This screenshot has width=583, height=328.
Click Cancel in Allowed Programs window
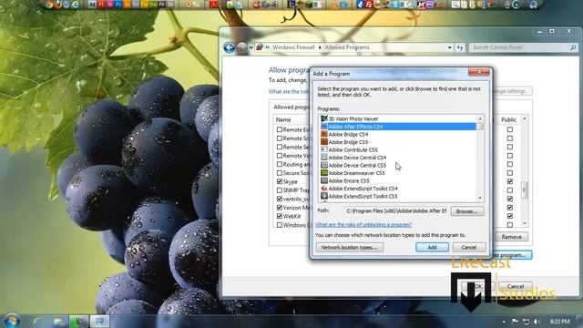pos(516,286)
